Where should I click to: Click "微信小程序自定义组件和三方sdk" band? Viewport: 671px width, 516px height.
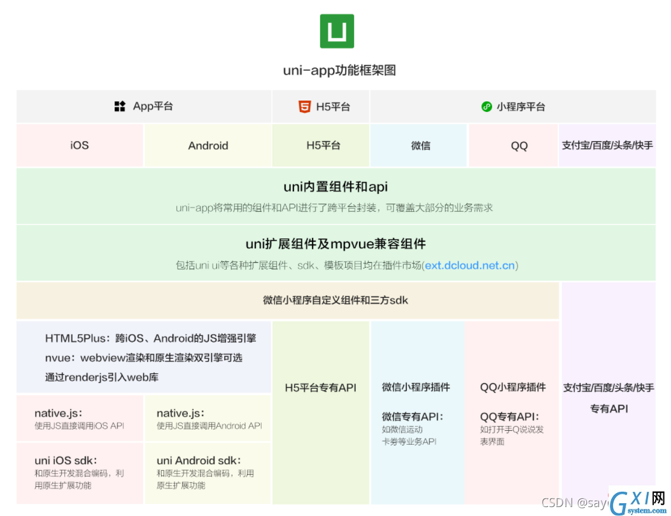[x=288, y=300]
